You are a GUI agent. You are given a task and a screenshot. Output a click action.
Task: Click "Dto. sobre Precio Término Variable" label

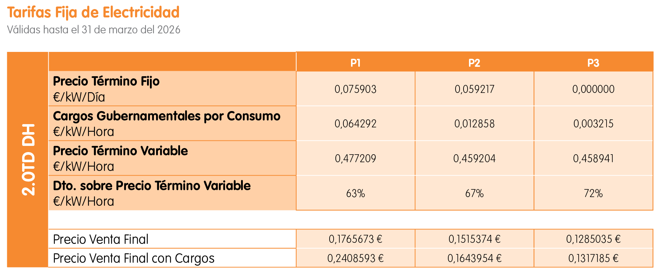pyautogui.click(x=152, y=186)
